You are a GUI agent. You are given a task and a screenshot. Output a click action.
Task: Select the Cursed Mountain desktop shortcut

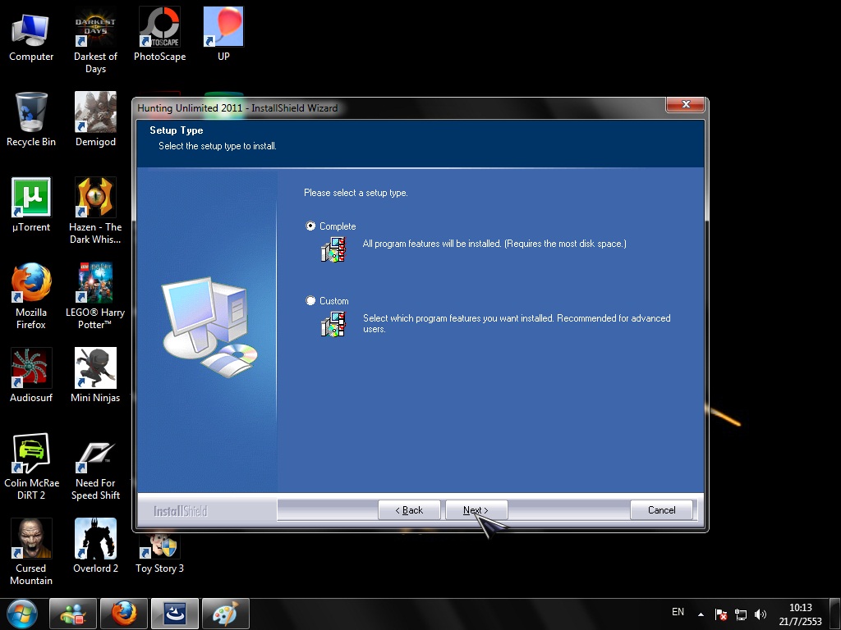click(31, 552)
